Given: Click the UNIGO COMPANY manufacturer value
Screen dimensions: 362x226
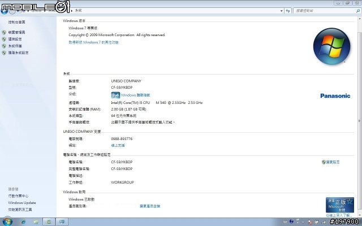Looking at the screenshot, I should pos(126,81).
